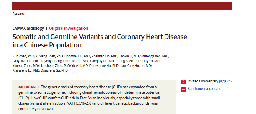Viewport: 256px width, 114px height.
Task: Click the red Invited Commentary arrow icon
Action: tap(184, 82)
